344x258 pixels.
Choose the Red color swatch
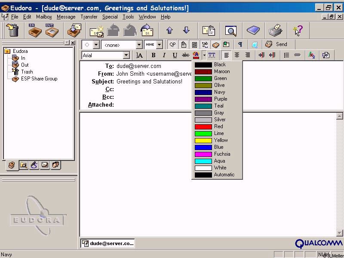click(203, 126)
